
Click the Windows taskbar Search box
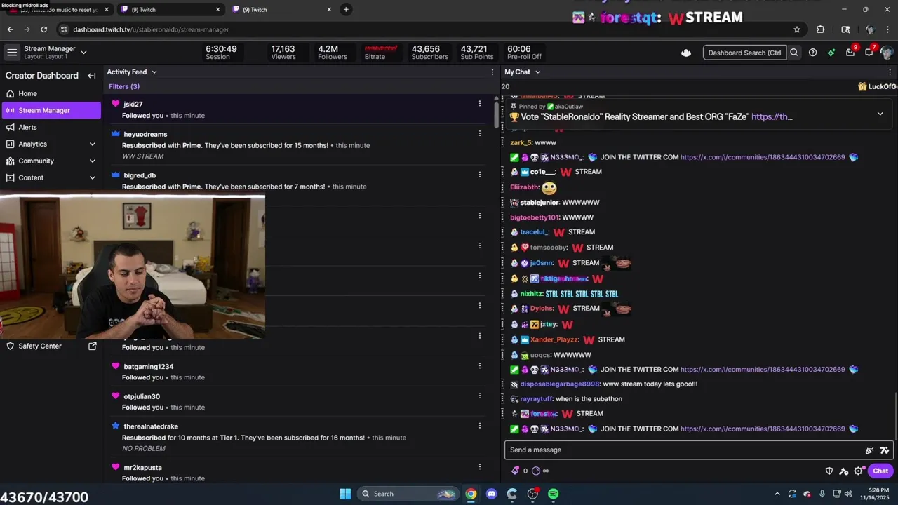pyautogui.click(x=407, y=494)
